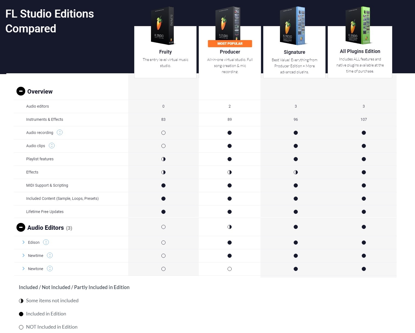Click the Fruity edition heading
Viewport: 415px width, 333px height.
165,52
